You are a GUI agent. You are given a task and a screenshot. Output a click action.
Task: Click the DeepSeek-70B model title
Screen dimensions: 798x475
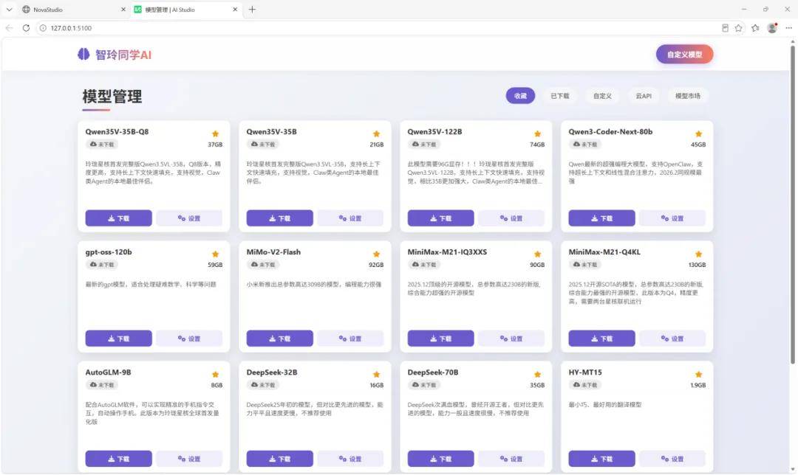click(432, 372)
